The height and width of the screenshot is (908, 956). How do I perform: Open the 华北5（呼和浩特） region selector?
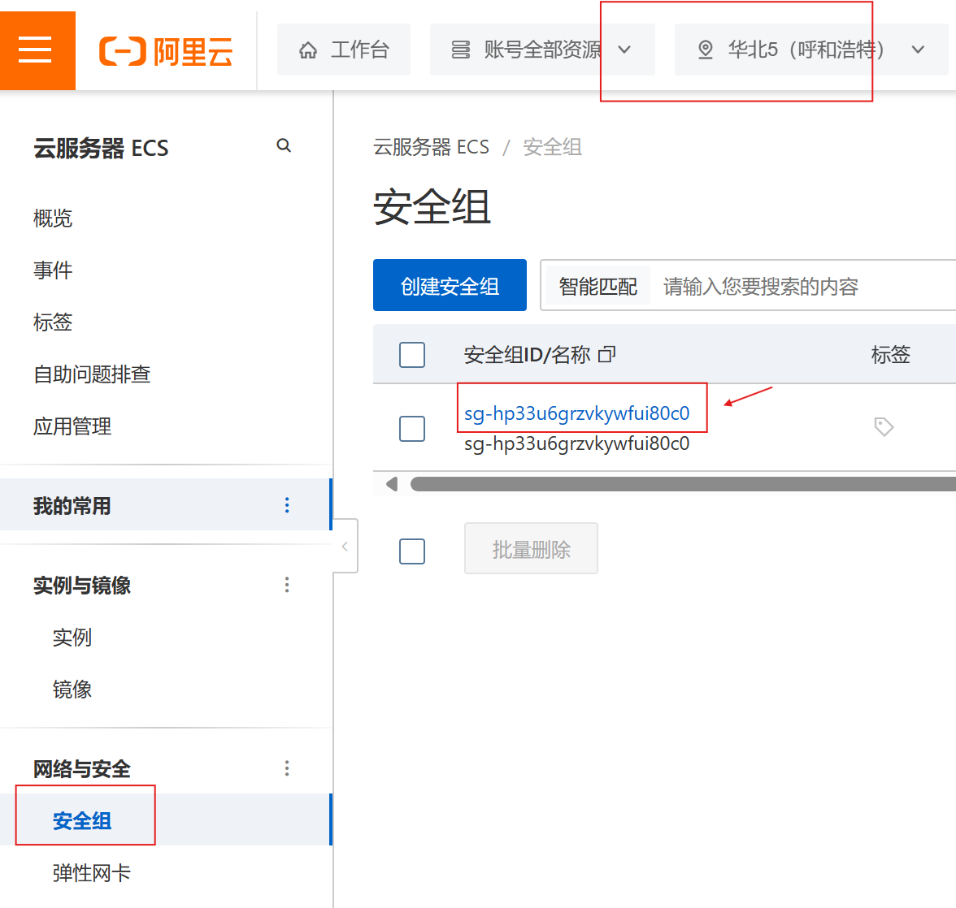click(810, 50)
